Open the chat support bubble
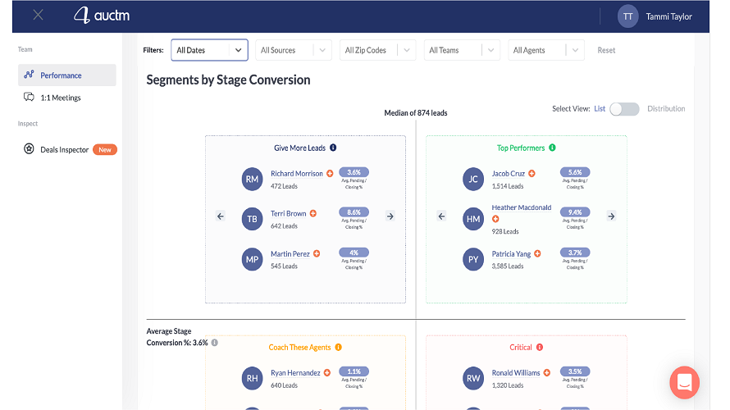The image size is (730, 410). [684, 381]
